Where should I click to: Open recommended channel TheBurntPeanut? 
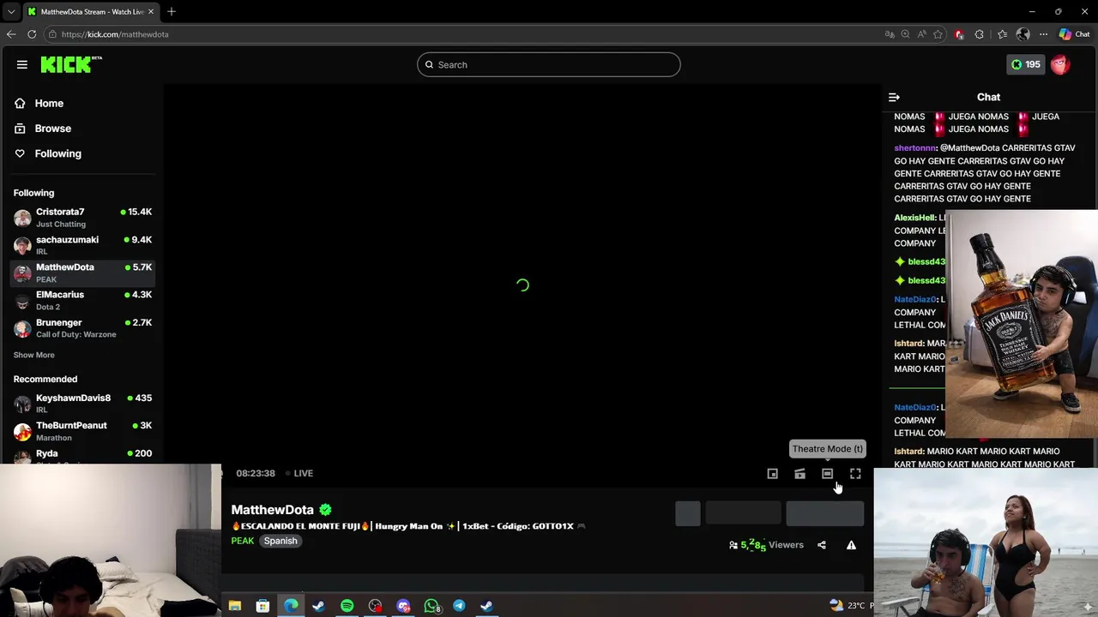[83, 431]
